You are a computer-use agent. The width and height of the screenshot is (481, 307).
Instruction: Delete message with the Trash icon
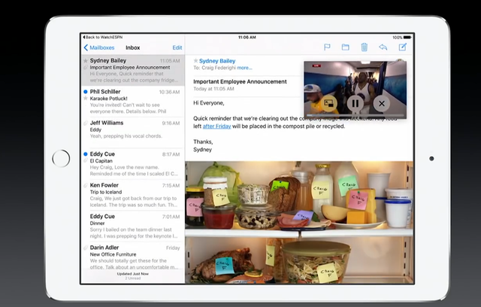[x=364, y=47]
